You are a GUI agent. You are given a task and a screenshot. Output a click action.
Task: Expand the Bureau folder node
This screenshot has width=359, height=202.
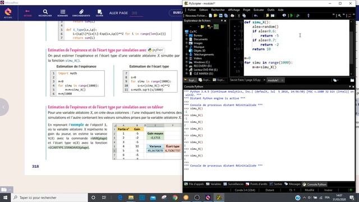[187, 35]
